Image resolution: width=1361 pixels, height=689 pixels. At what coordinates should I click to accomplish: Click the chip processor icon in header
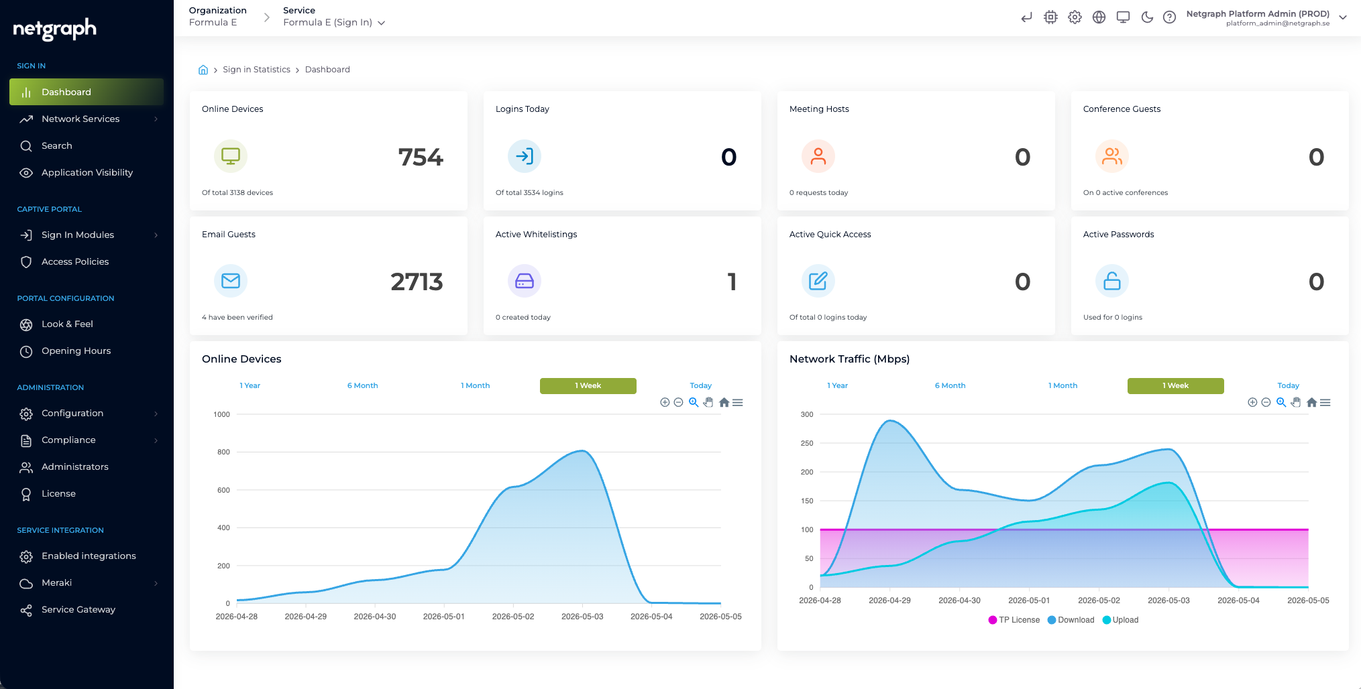(x=1050, y=17)
